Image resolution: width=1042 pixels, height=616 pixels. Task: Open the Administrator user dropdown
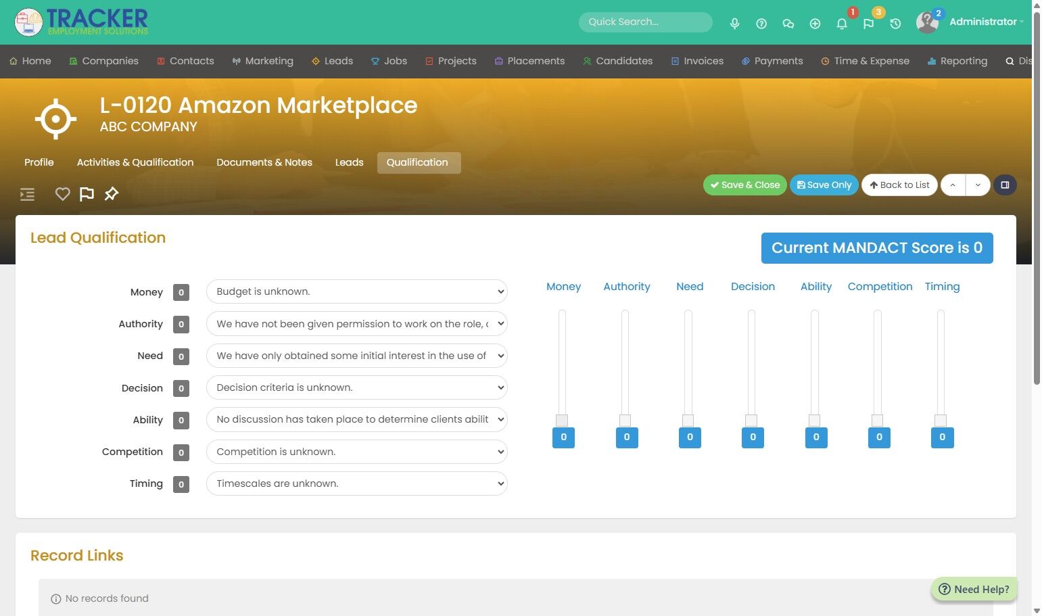(986, 22)
